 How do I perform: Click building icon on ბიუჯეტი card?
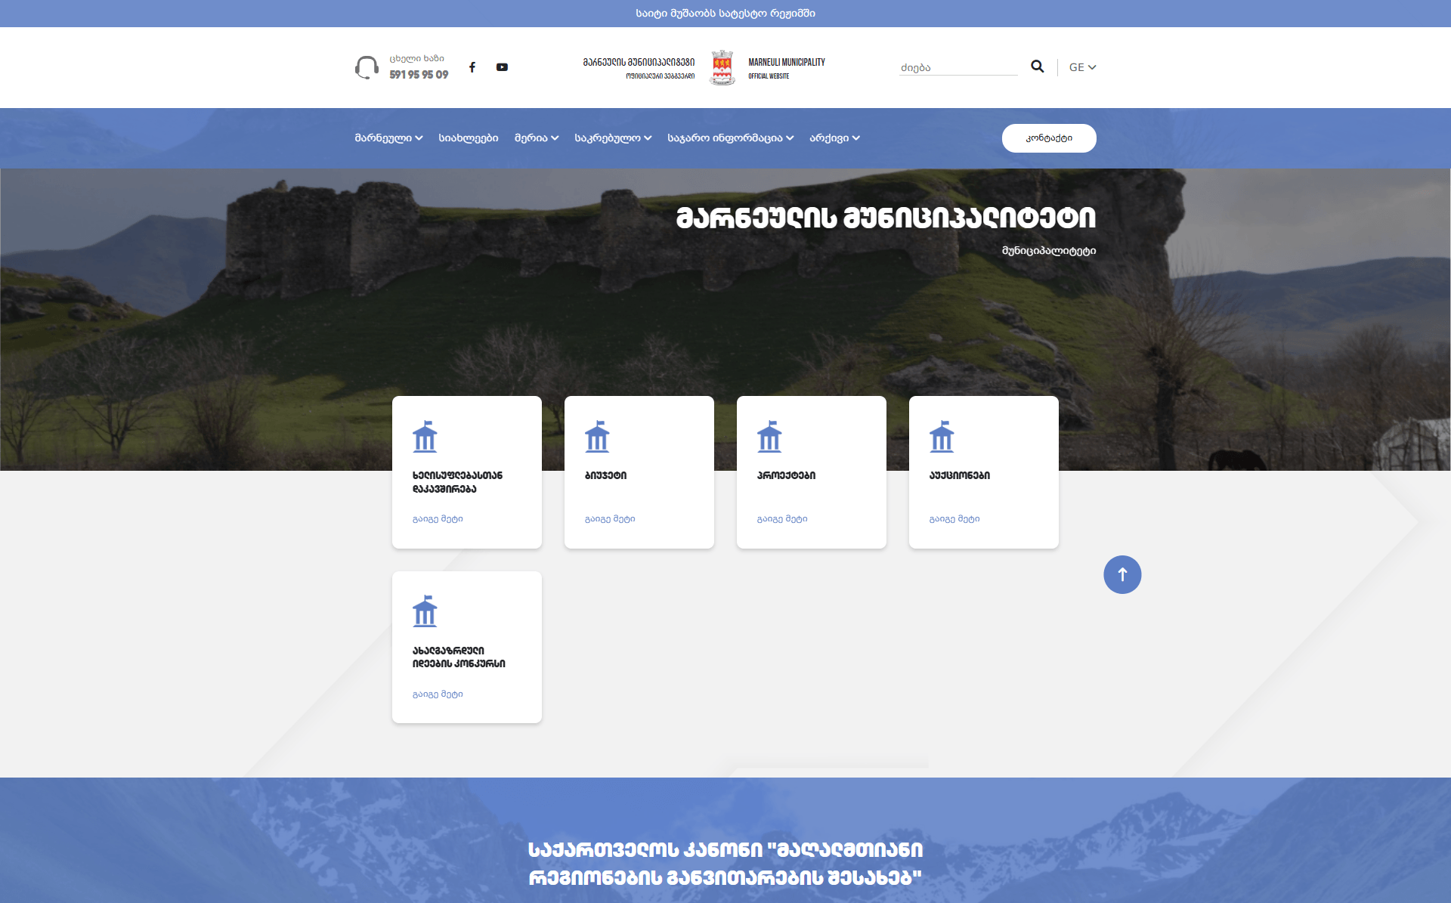click(x=597, y=437)
